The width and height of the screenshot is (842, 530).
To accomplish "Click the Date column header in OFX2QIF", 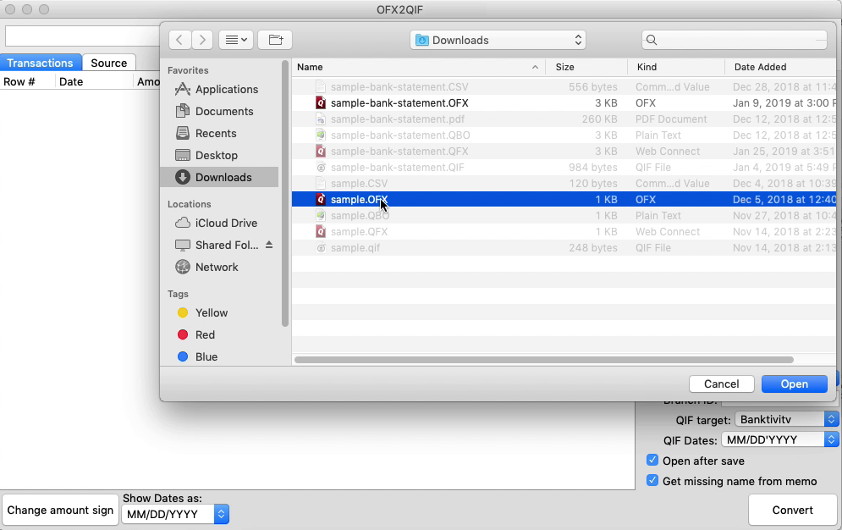I will [x=94, y=81].
